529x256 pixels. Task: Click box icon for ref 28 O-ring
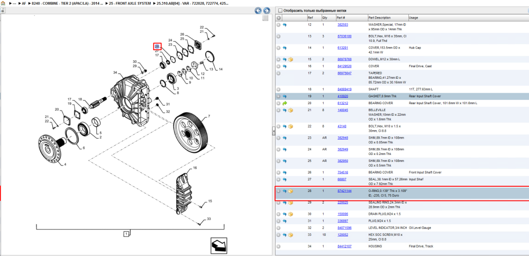pos(290,191)
